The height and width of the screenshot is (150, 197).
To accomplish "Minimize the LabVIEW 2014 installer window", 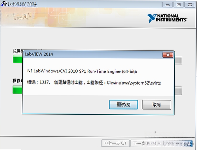I will click(168, 5).
